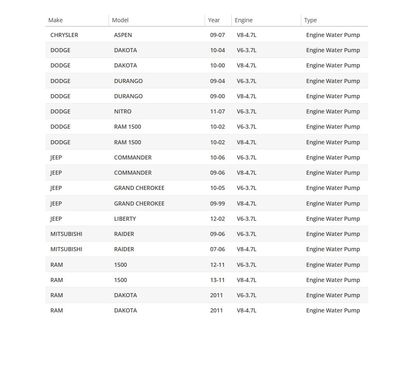Click the year cell reading 10-06
The width and height of the screenshot is (411, 370).
[217, 157]
